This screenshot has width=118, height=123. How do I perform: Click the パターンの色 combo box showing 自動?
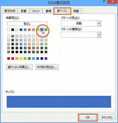click(x=81, y=23)
